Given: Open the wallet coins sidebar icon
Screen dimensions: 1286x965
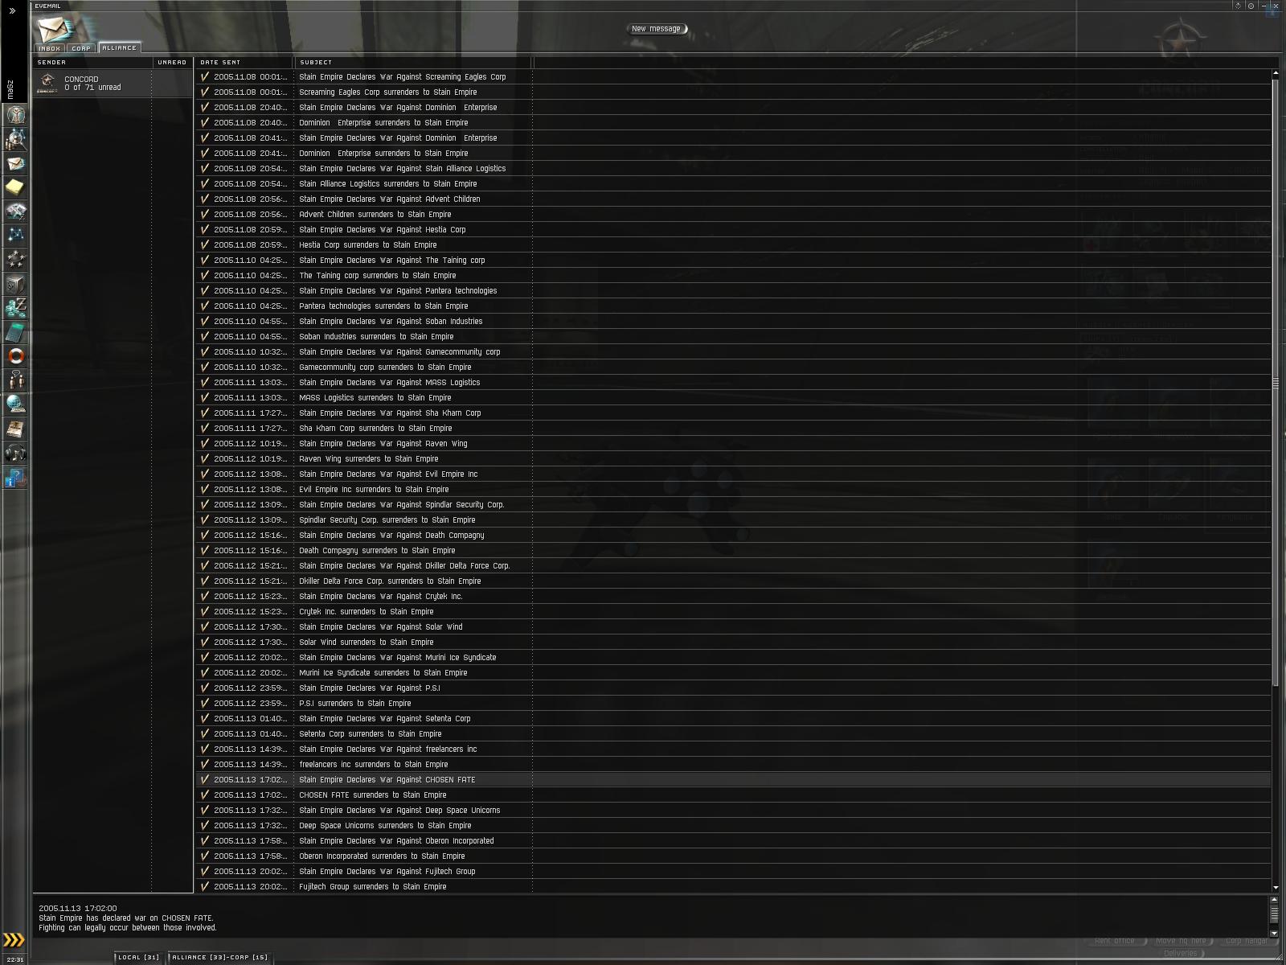Looking at the screenshot, I should click(x=15, y=308).
